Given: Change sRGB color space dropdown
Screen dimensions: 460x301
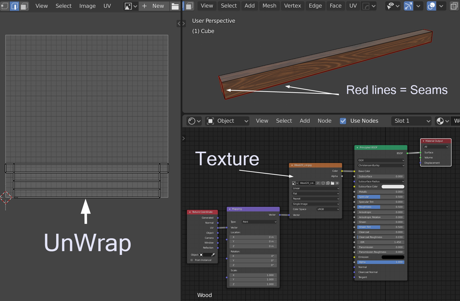Looking at the screenshot, I should pos(328,209).
